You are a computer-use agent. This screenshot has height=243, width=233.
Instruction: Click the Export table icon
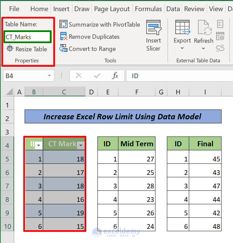tap(183, 27)
